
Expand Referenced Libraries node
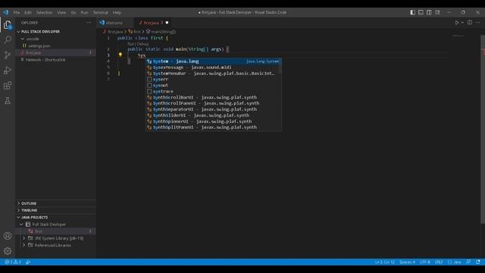click(x=23, y=245)
